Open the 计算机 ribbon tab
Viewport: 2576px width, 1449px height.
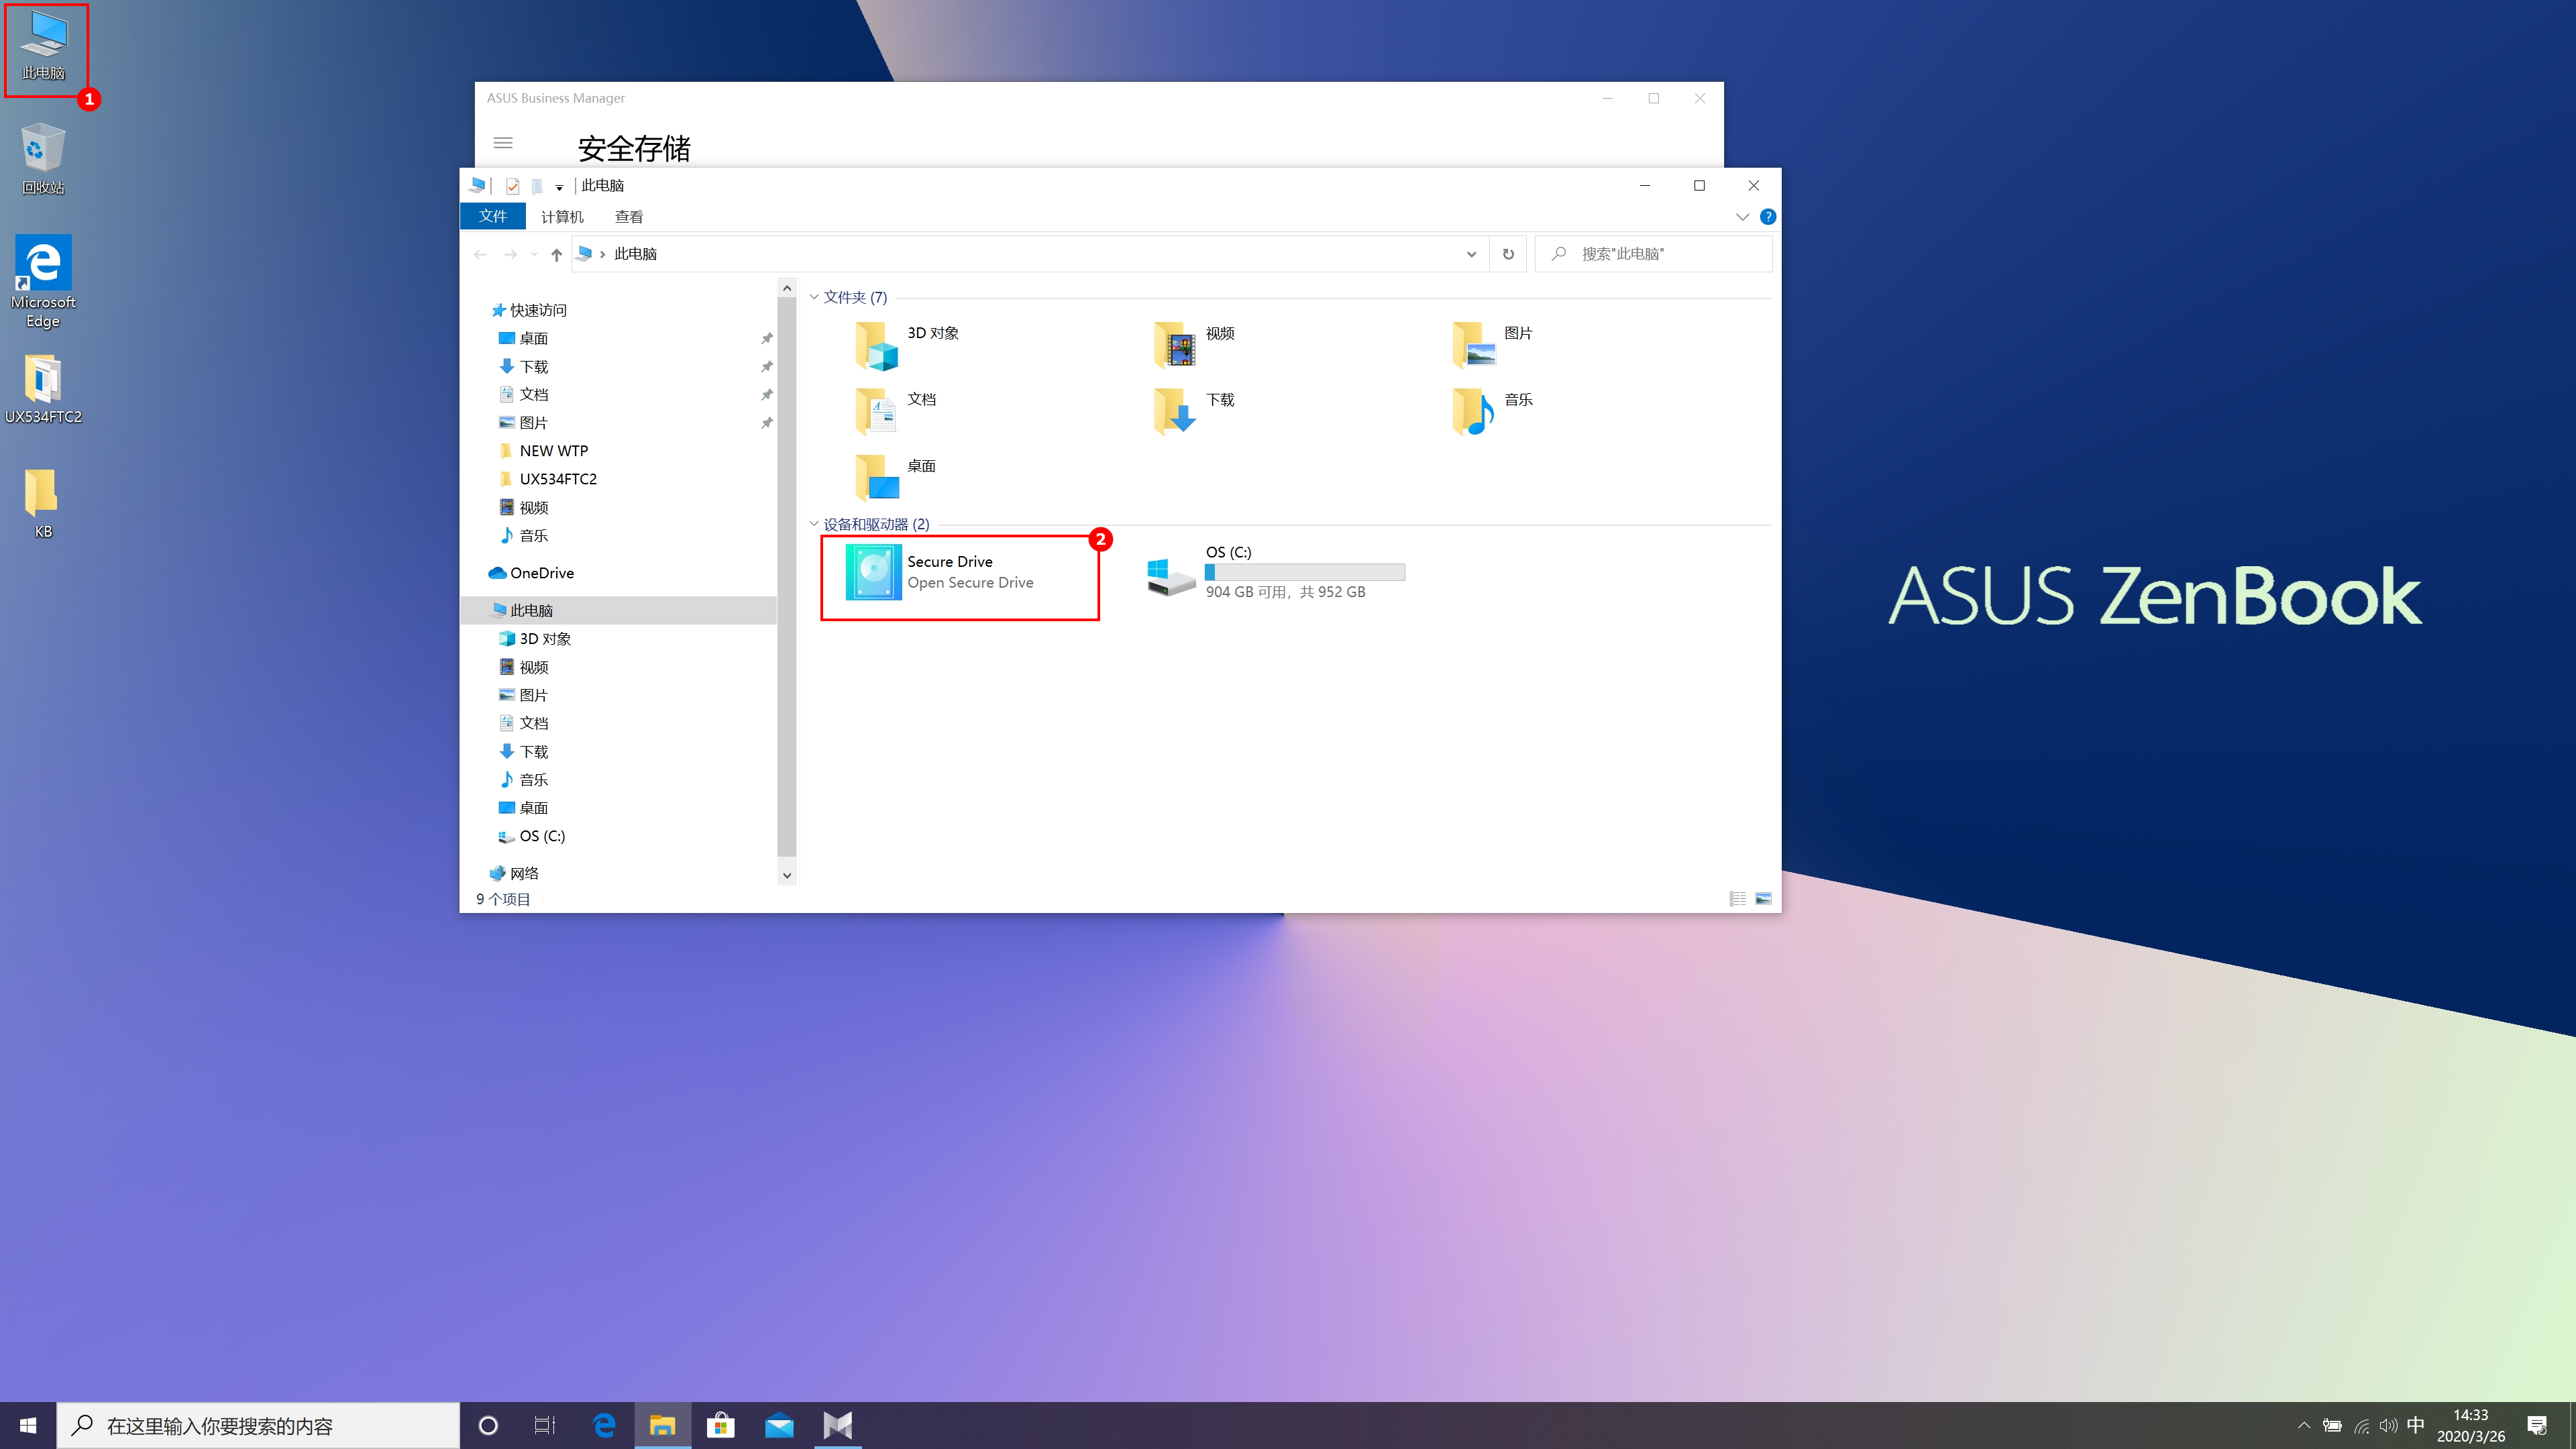[562, 217]
